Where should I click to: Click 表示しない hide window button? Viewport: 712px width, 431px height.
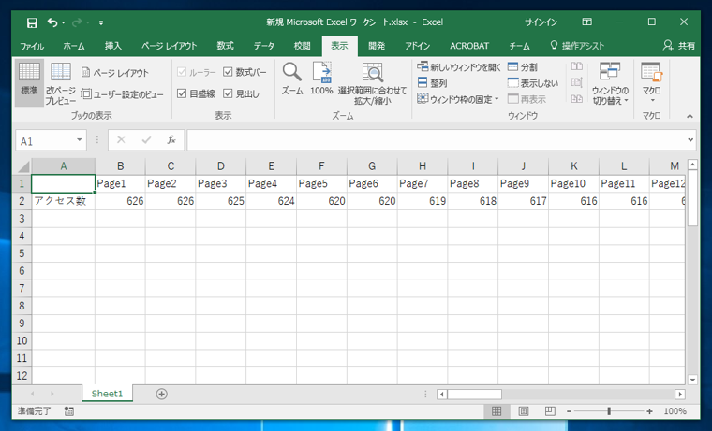pyautogui.click(x=533, y=83)
